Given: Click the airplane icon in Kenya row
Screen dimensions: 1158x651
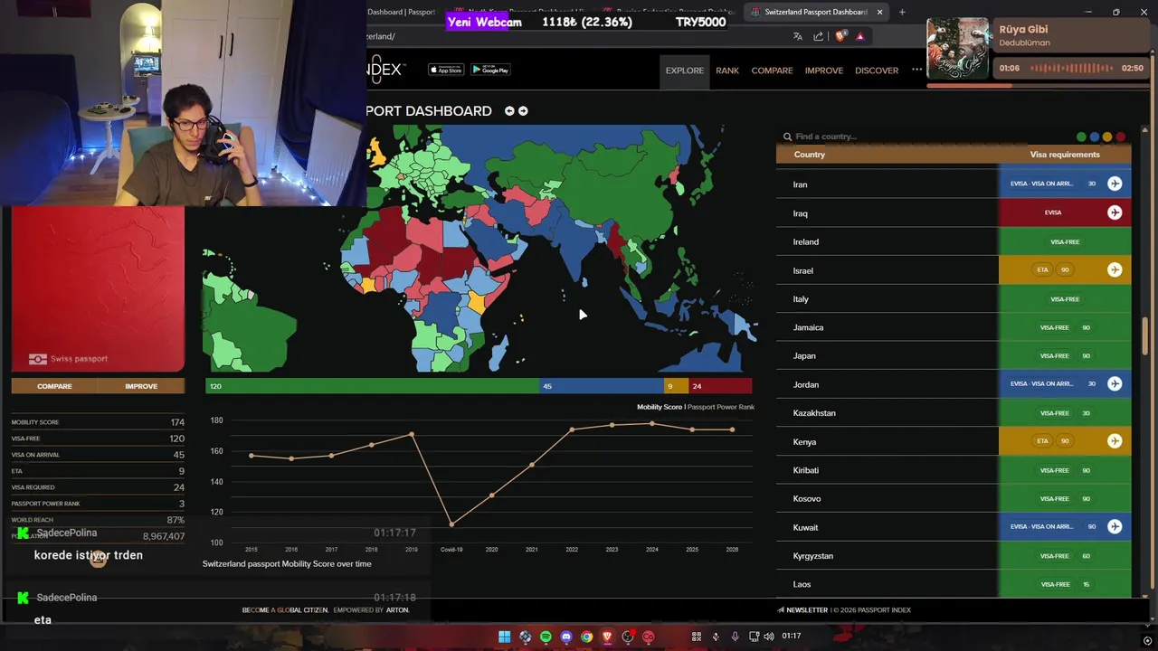Looking at the screenshot, I should click(x=1115, y=440).
